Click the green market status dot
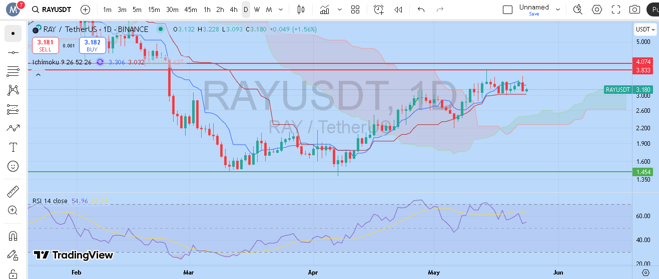The height and width of the screenshot is (279, 659). (x=160, y=29)
